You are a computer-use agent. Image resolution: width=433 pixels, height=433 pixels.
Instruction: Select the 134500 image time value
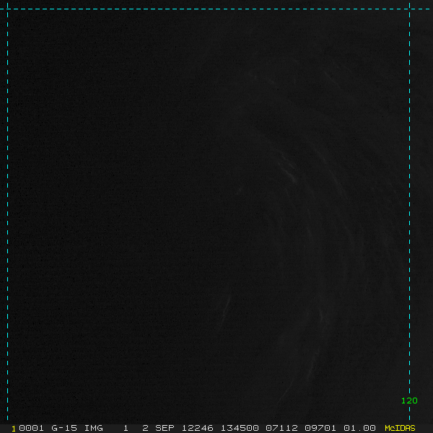[x=240, y=428]
